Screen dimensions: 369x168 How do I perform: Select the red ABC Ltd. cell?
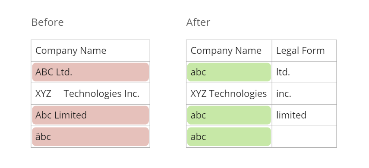(x=90, y=72)
